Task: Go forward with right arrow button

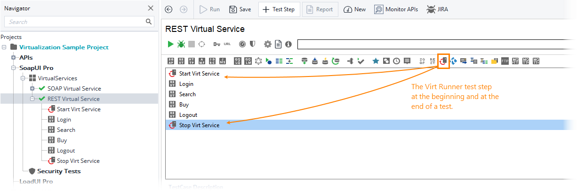Action: pyautogui.click(x=184, y=9)
